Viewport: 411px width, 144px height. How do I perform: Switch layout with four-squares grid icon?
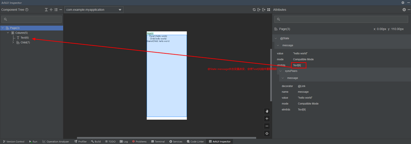coord(269,10)
